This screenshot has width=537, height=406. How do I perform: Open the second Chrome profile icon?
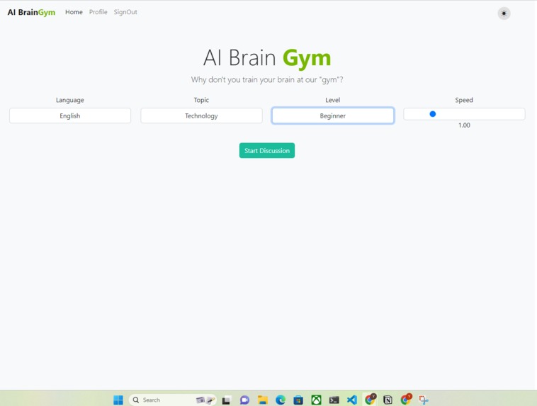click(406, 399)
